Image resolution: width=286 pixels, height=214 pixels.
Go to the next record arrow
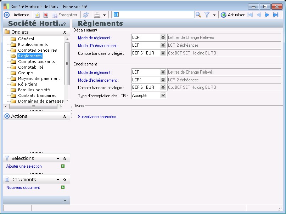pos(267,15)
